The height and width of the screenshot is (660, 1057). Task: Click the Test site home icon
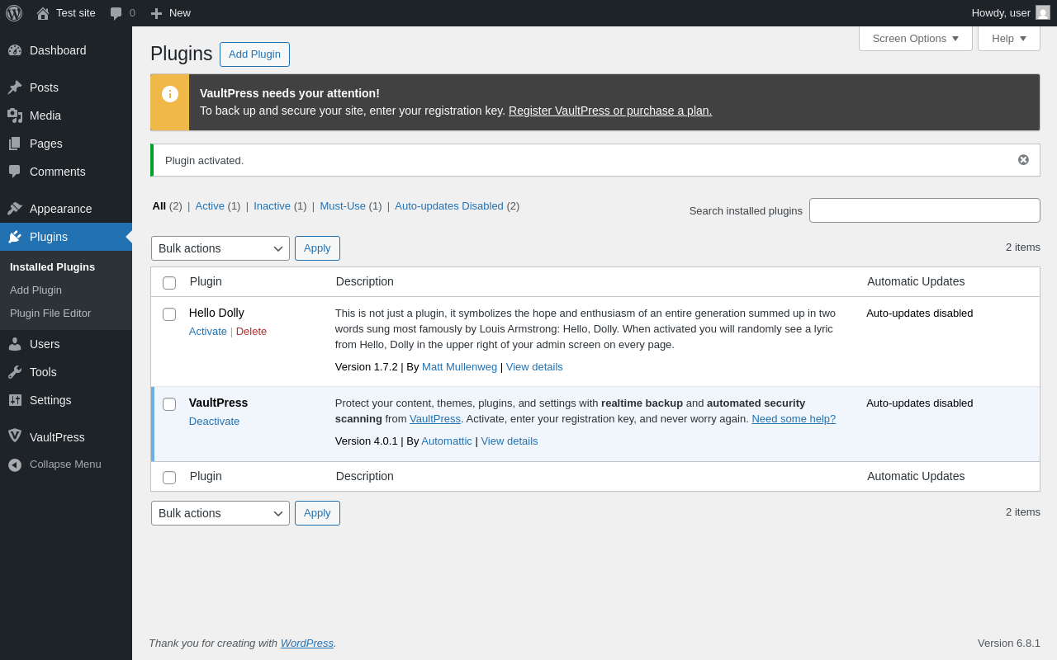pyautogui.click(x=43, y=13)
